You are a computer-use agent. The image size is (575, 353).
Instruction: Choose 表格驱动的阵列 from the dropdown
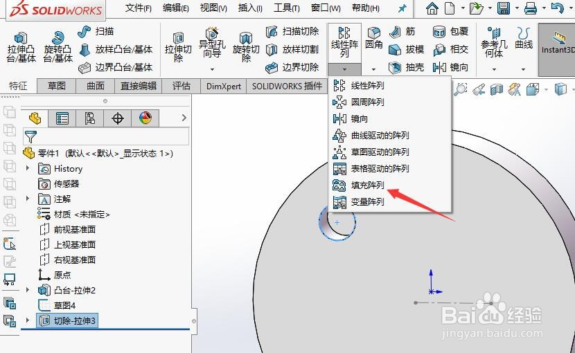pos(389,169)
